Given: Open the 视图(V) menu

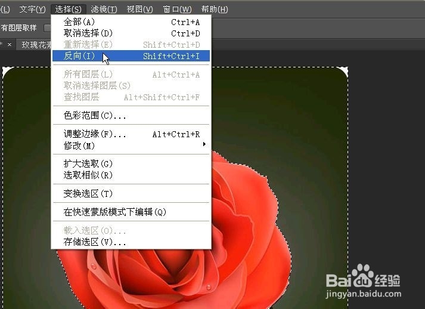Looking at the screenshot, I should coord(140,9).
